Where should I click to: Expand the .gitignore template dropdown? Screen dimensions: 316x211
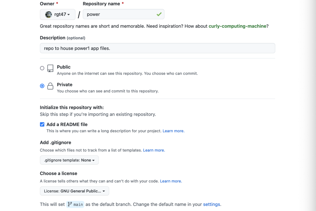[x=69, y=160]
